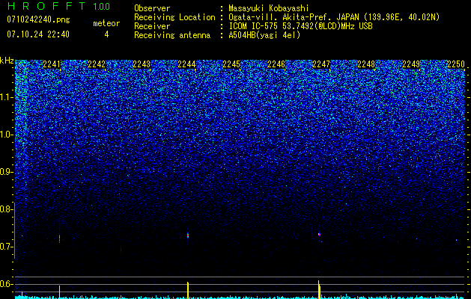
Task: Click the kHz axis unit label
Action: point(7,61)
